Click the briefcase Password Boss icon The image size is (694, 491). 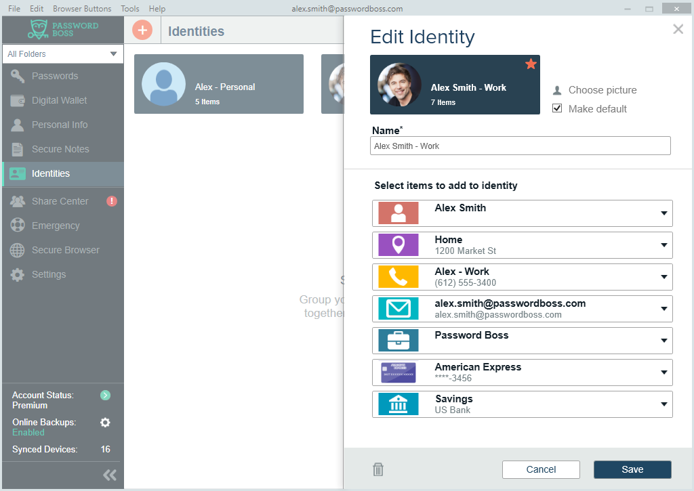399,341
